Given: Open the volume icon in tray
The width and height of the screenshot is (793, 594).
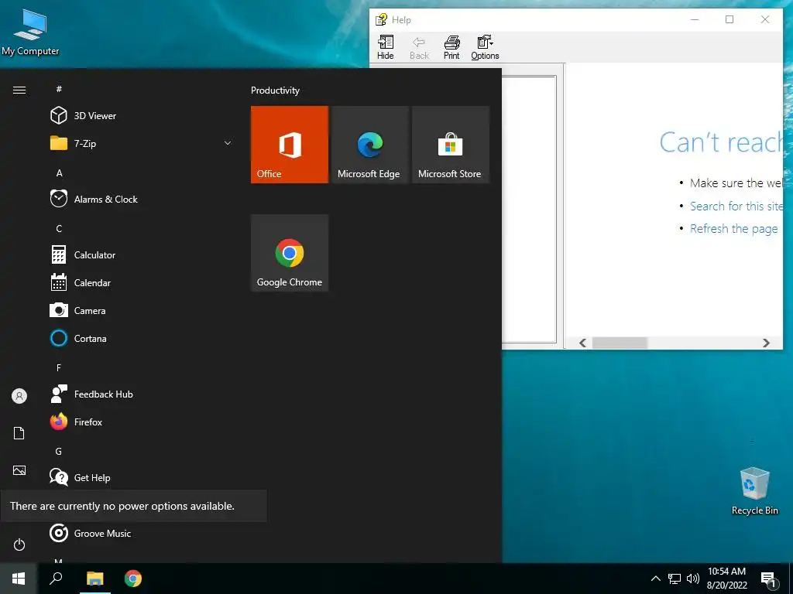Looking at the screenshot, I should tap(693, 579).
